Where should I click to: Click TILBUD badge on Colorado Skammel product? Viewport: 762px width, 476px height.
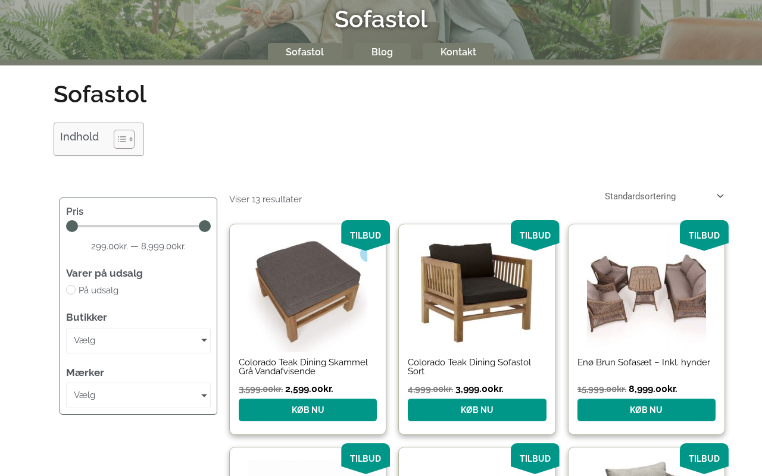366,235
